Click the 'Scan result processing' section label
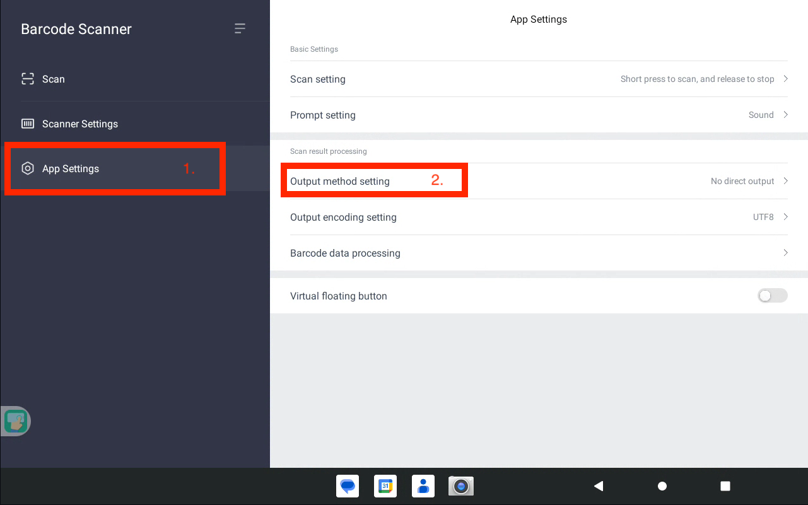The image size is (808, 505). (x=329, y=151)
